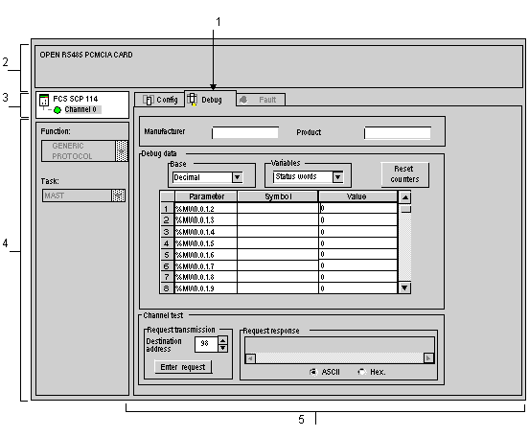Click the response scrollbar right arrow
This screenshot has width=529, height=437.
(x=428, y=358)
